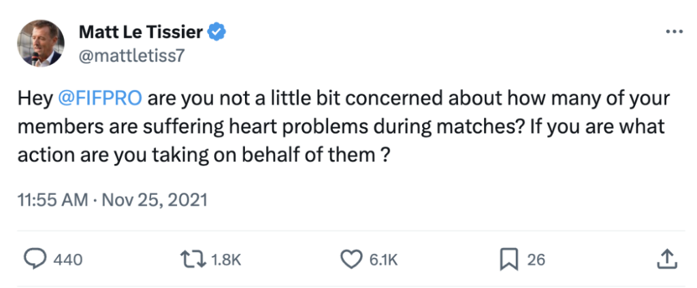Click the 26 bookmarks count

coord(536,260)
